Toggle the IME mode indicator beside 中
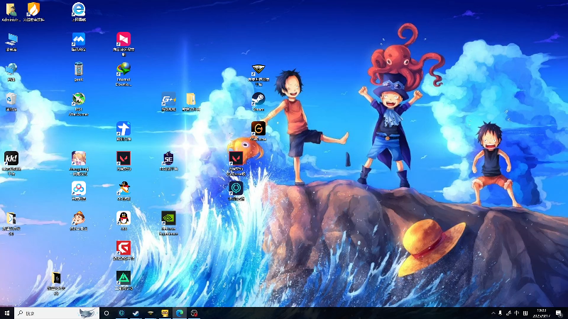Viewport: 568px width, 319px height. [x=525, y=313]
